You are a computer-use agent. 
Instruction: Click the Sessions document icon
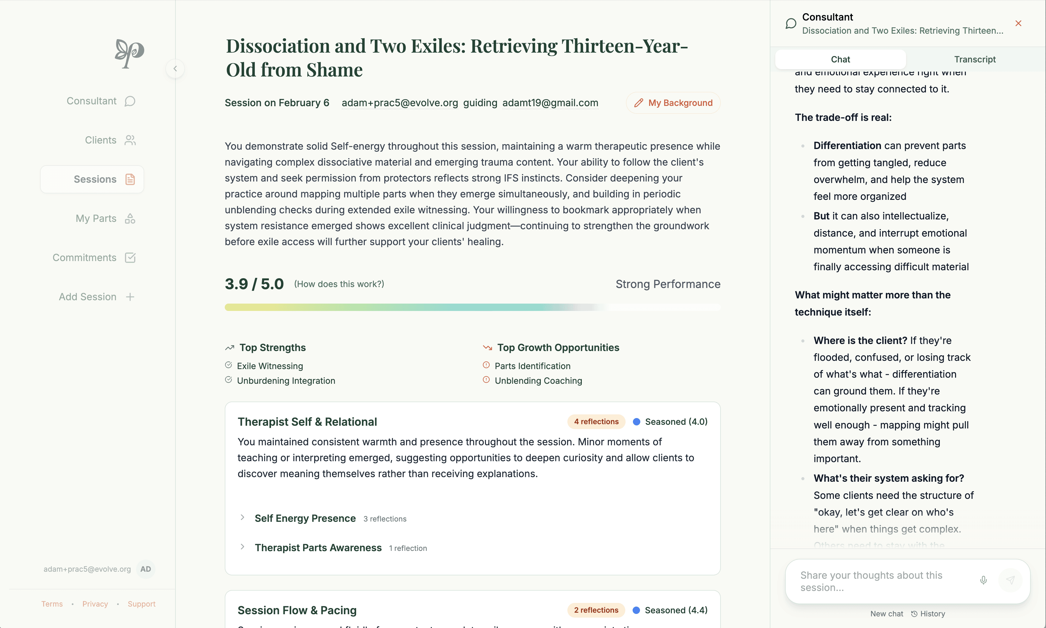click(130, 179)
